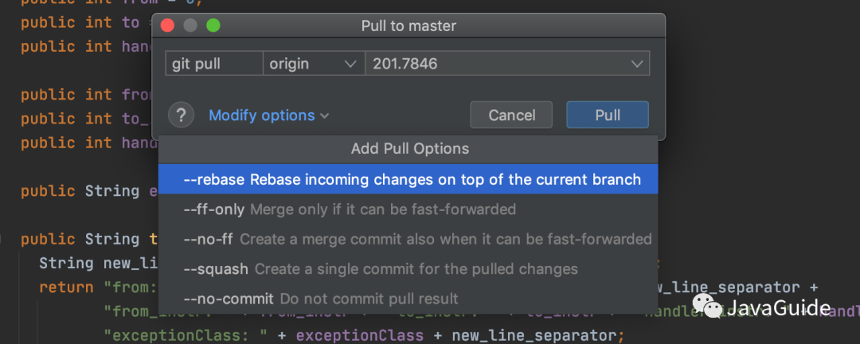Click the JavaGuide watermark text
860x344 pixels.
coord(780,308)
